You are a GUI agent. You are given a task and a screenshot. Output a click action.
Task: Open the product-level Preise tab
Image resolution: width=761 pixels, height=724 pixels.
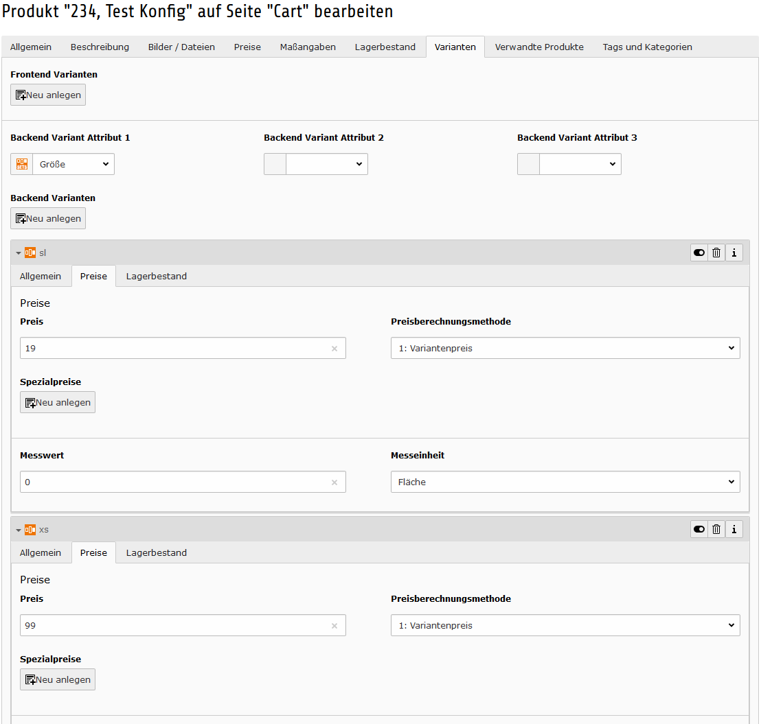(x=247, y=47)
